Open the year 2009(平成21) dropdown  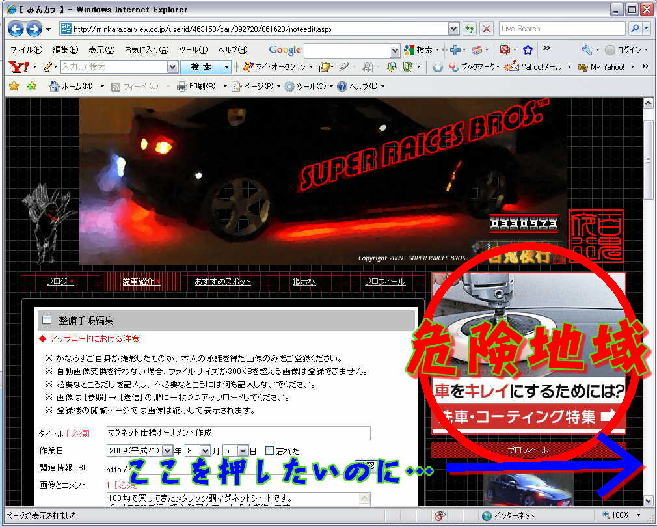click(x=168, y=450)
